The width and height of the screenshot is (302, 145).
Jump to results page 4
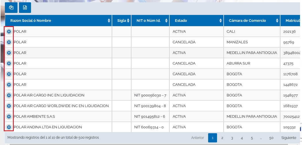(x=242, y=138)
